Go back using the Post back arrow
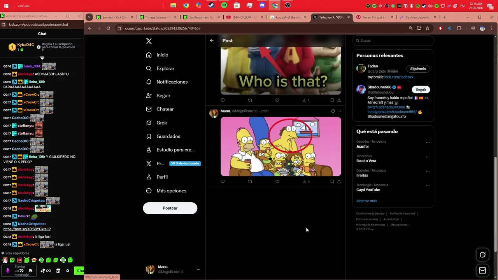 click(212, 40)
